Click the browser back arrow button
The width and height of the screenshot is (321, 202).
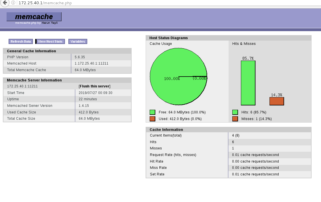click(x=5, y=3)
